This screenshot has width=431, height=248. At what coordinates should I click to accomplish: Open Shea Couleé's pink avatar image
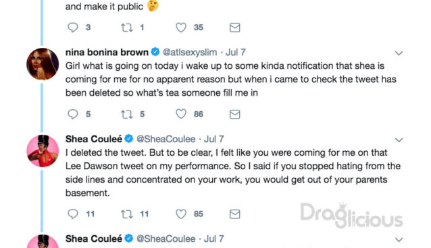click(43, 151)
